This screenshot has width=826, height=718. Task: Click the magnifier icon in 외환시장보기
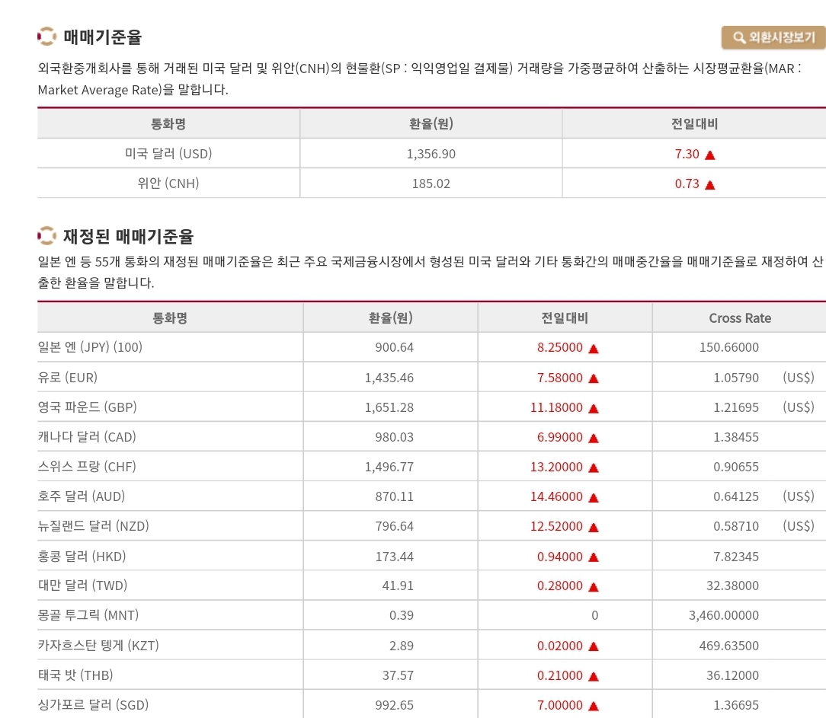click(x=739, y=37)
